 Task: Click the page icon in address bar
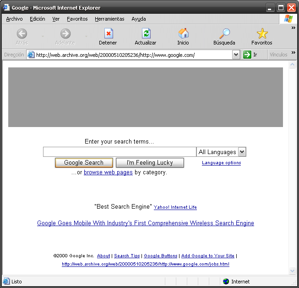(x=31, y=55)
